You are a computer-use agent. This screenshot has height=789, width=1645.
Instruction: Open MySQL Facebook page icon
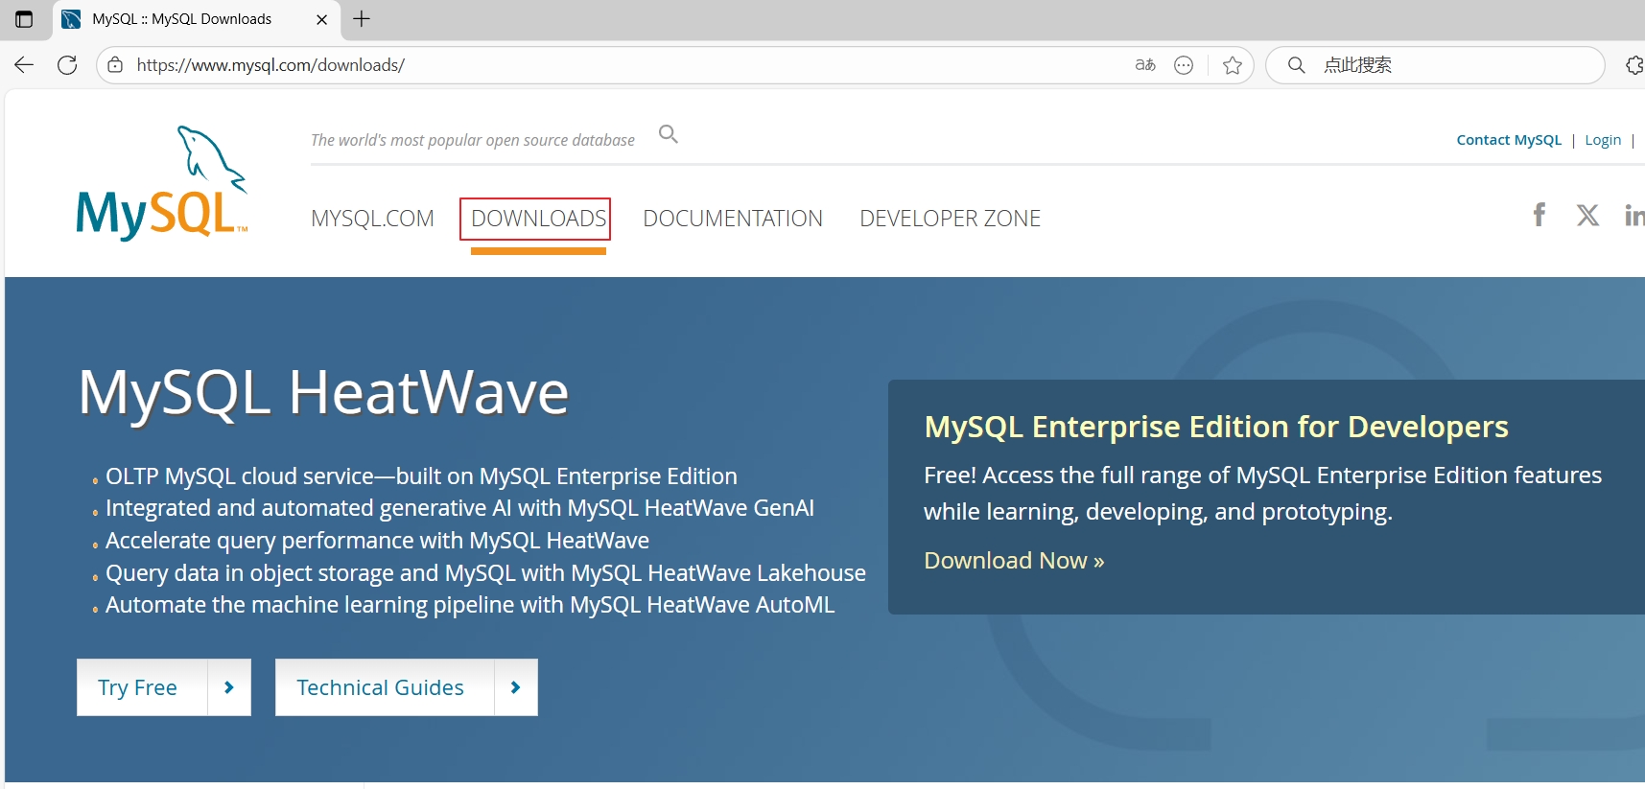tap(1539, 214)
